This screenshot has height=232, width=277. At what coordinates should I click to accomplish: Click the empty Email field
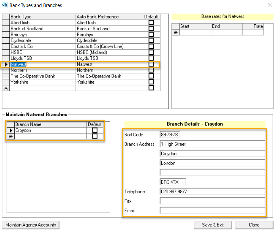pos(212,210)
